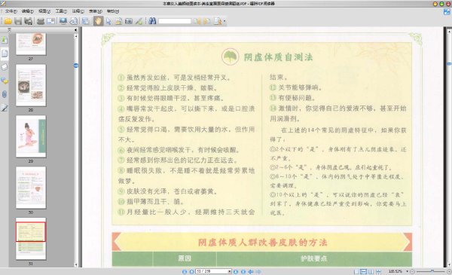Click the zoom in plus button
The width and height of the screenshot is (452, 275).
pyautogui.click(x=449, y=271)
